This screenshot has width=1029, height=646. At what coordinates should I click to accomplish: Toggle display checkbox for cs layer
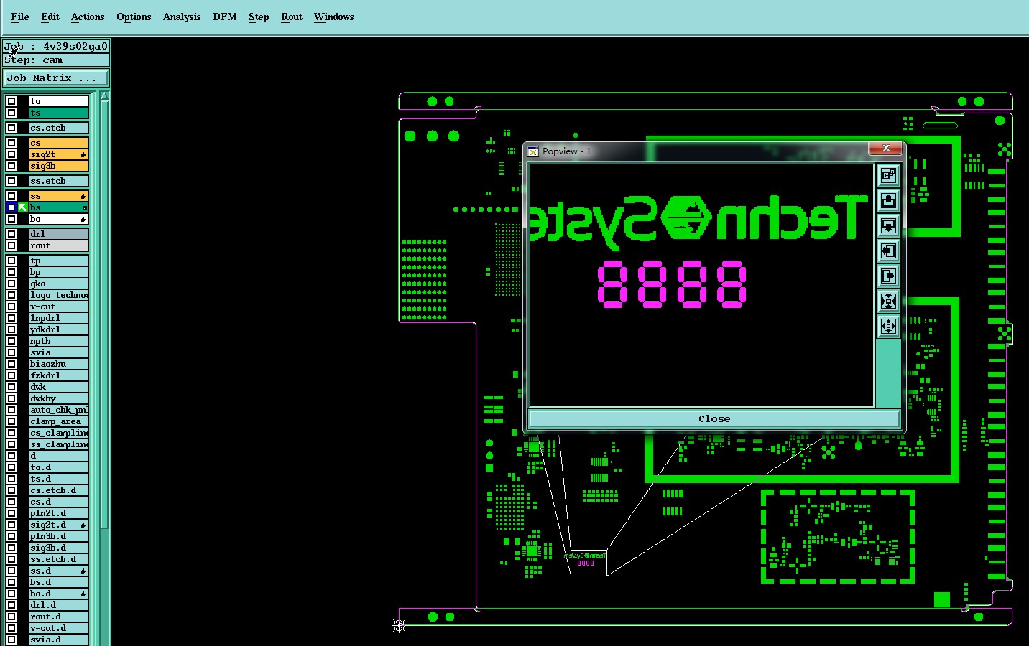click(x=11, y=143)
